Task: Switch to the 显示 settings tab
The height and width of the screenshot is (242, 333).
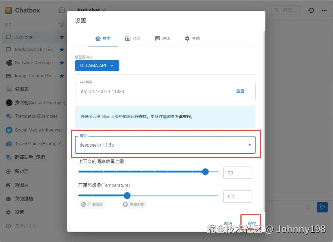Action: click(134, 38)
